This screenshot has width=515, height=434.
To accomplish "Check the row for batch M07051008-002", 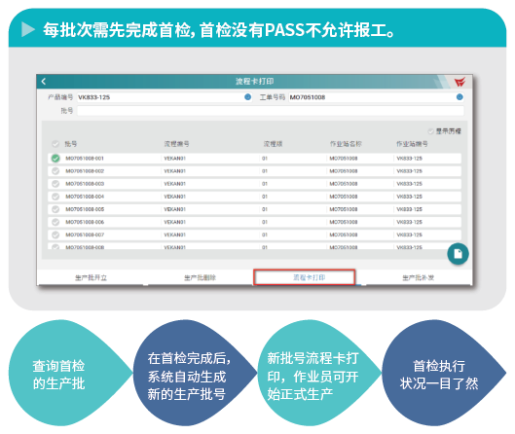I will [55, 171].
